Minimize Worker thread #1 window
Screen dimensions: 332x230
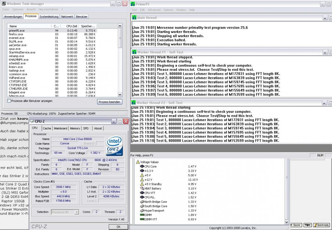[325, 52]
